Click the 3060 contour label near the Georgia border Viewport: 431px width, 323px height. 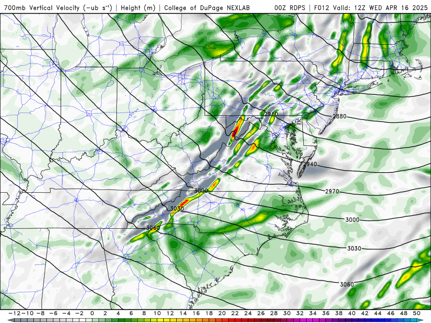click(153, 228)
